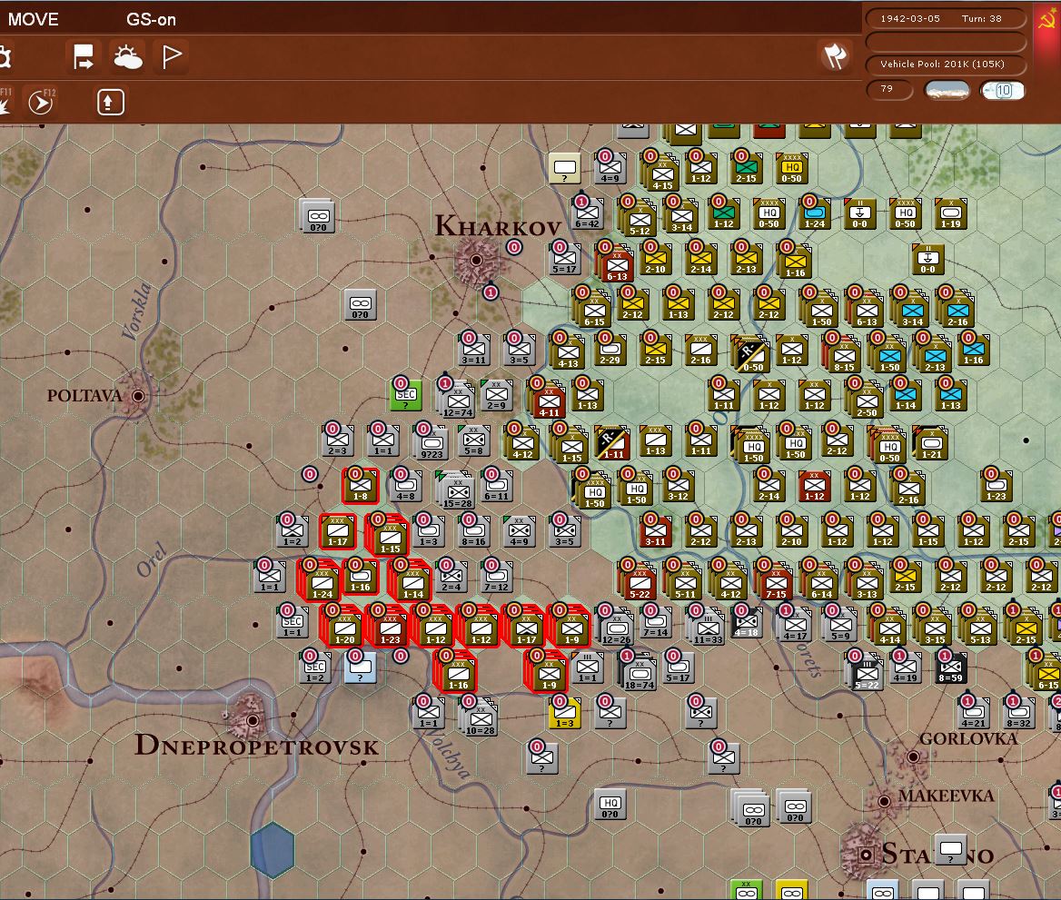Select the 9?23 unit counter
The image size is (1061, 900).
[431, 442]
